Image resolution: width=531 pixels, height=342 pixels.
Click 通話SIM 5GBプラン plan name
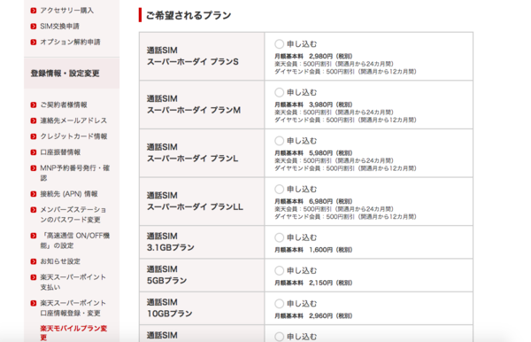[166, 275]
